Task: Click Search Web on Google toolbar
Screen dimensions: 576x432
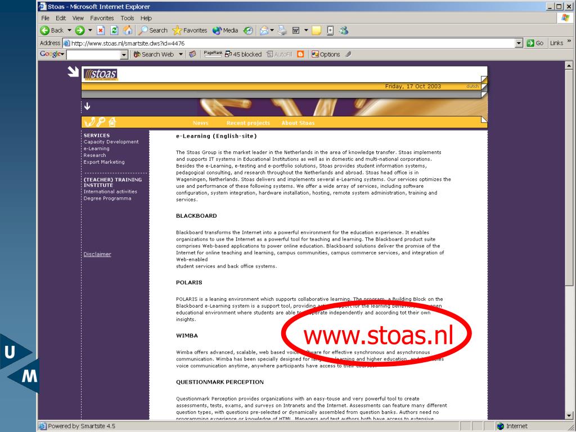Action: tap(154, 55)
